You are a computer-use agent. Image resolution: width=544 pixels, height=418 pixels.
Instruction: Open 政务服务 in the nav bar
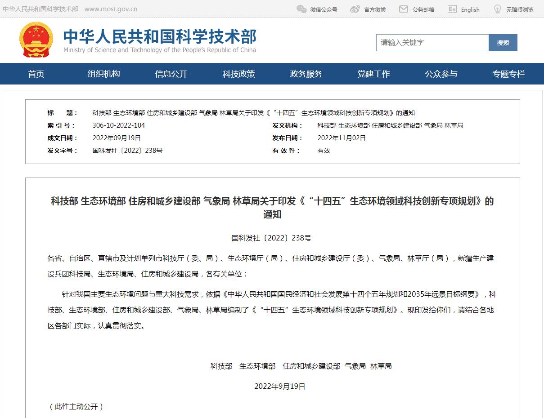(306, 74)
